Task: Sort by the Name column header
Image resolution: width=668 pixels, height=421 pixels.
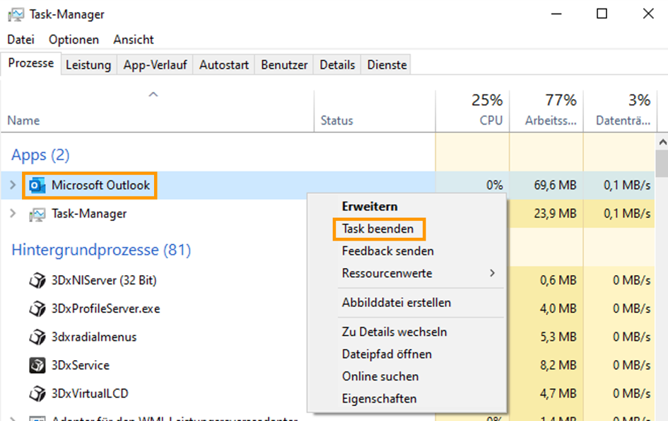Action: (x=157, y=111)
